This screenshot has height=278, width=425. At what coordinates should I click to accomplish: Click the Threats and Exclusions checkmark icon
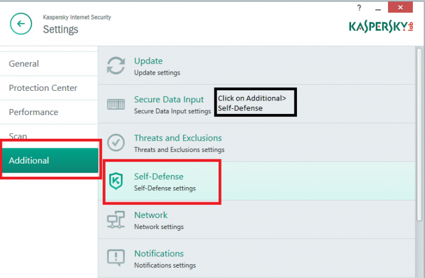(x=115, y=142)
